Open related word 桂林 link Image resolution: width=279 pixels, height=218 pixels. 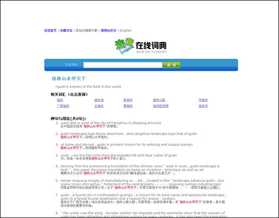(60, 100)
